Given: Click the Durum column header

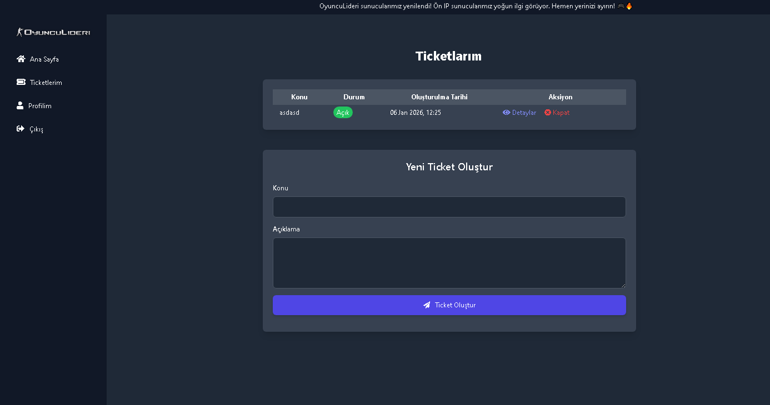Looking at the screenshot, I should click(x=354, y=97).
